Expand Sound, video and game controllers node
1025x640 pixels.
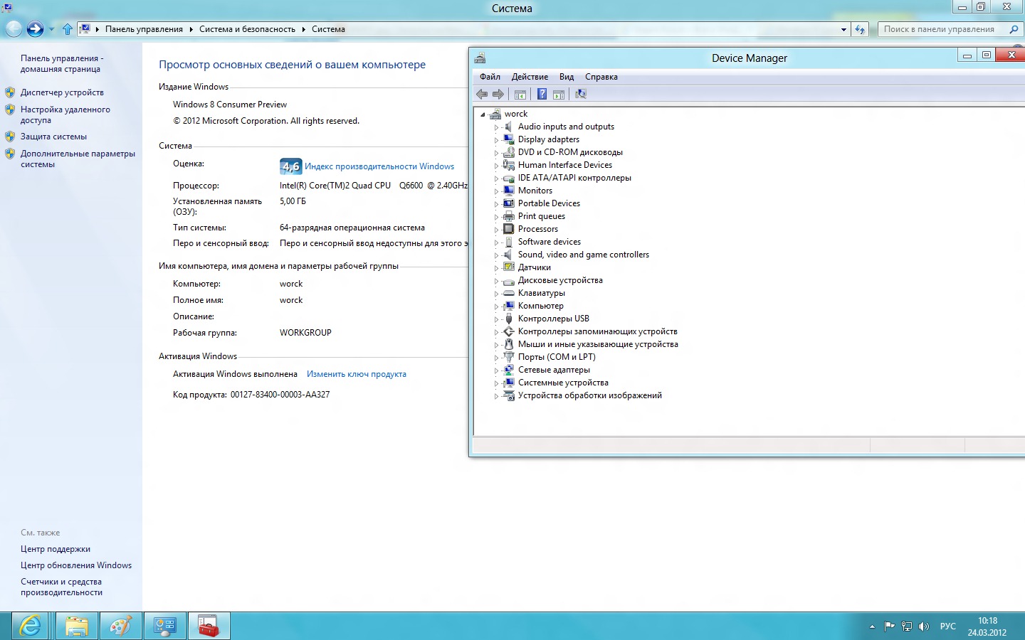click(496, 255)
